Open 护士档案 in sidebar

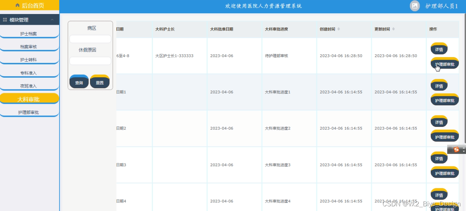point(29,34)
